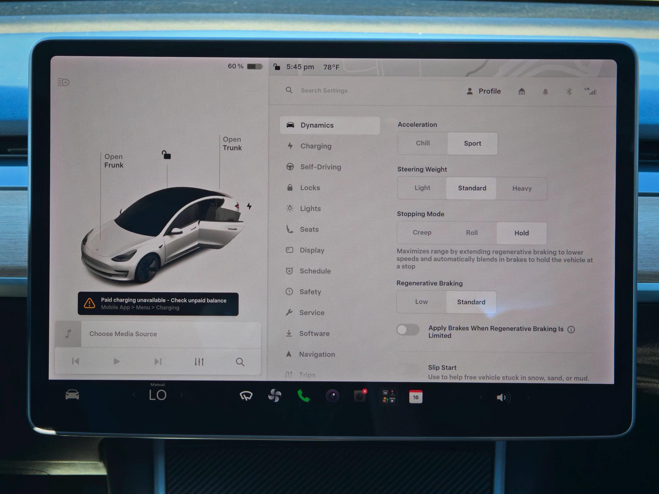This screenshot has width=659, height=494.
Task: Increase temperature with right arrow by LO
Action: pos(181,395)
